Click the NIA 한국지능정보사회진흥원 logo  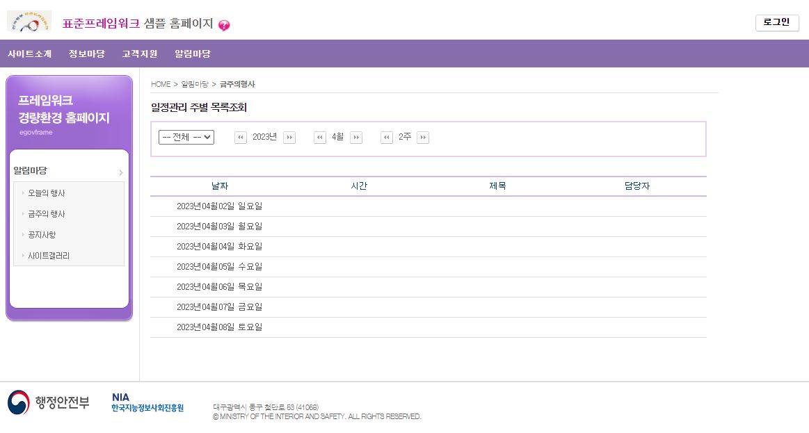pyautogui.click(x=147, y=402)
